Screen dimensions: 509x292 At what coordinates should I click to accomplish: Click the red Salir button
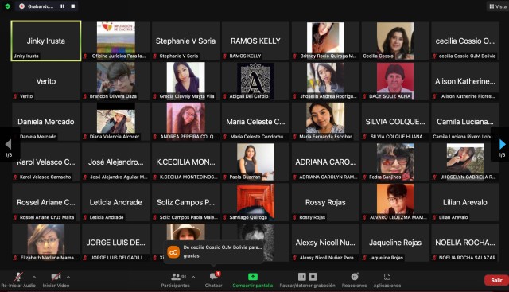[496, 280]
